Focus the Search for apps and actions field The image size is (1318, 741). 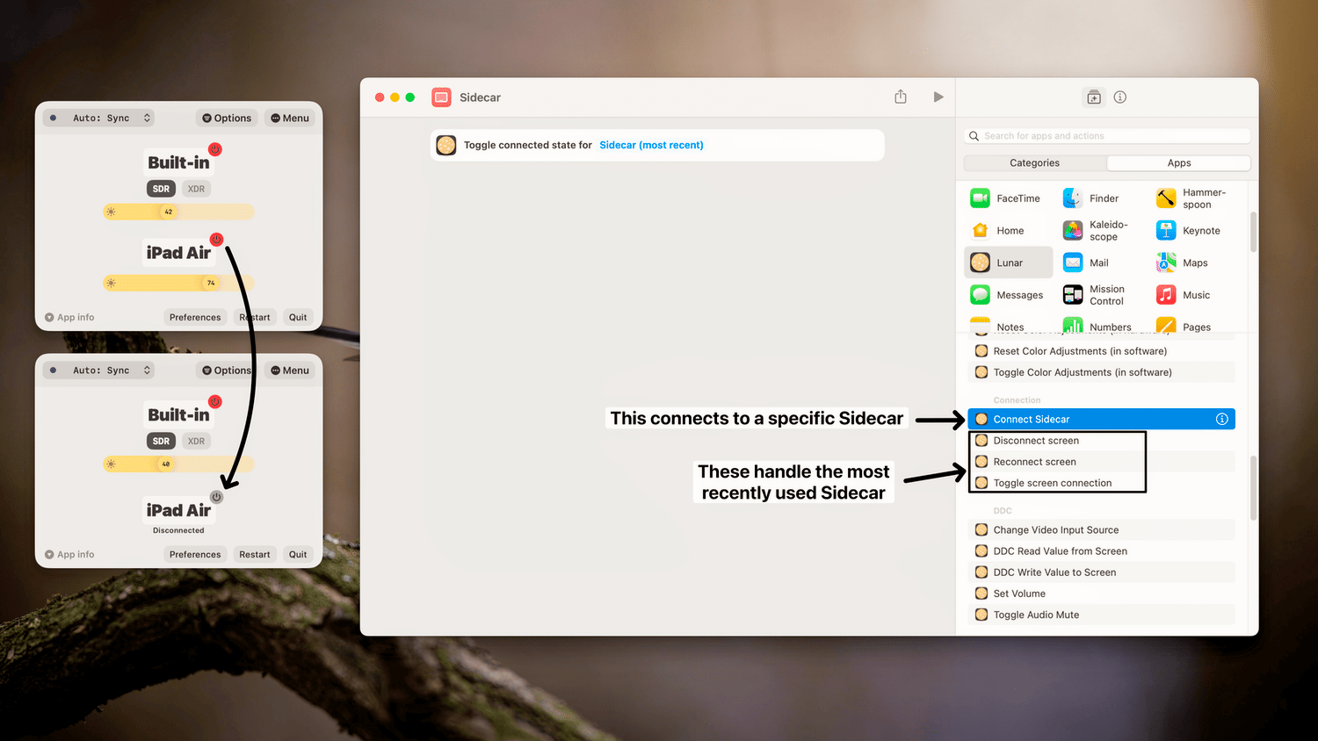click(1107, 136)
